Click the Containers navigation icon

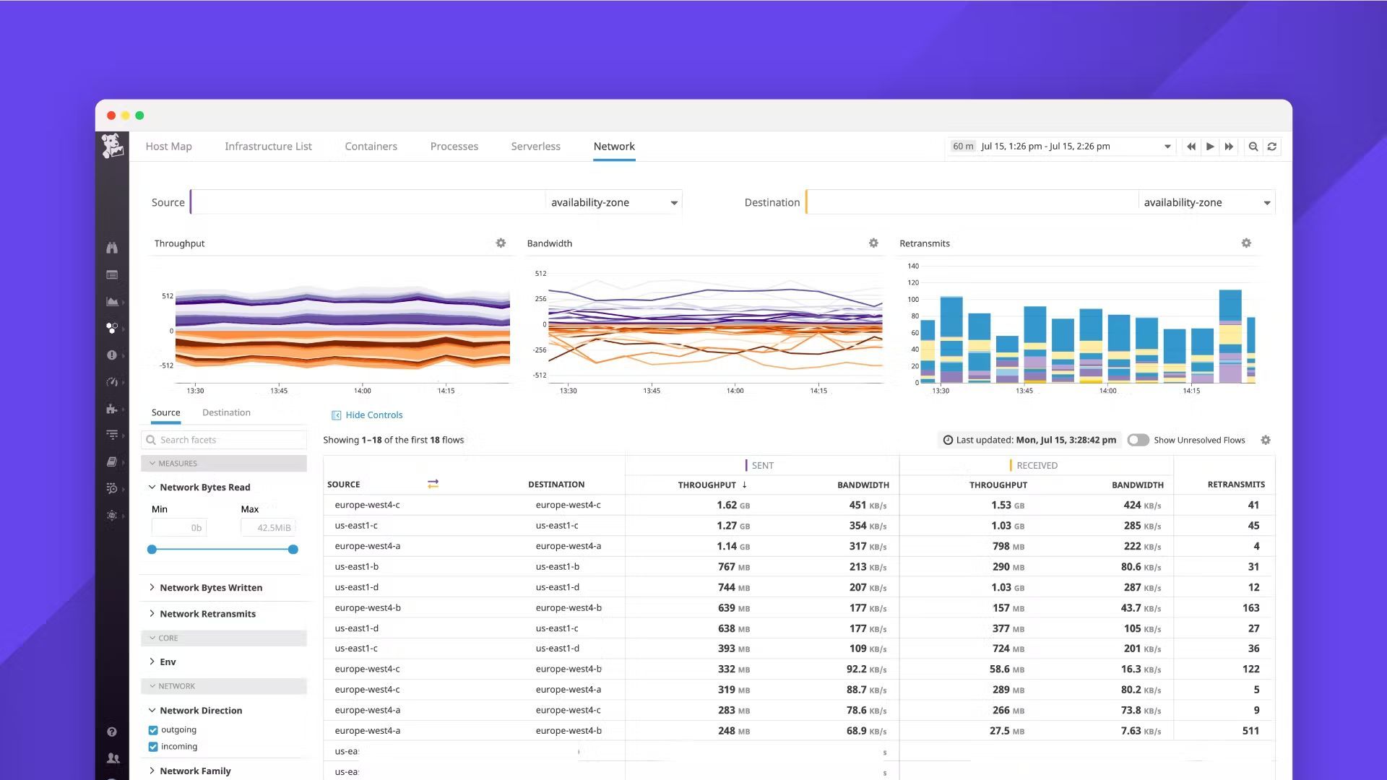pos(371,146)
